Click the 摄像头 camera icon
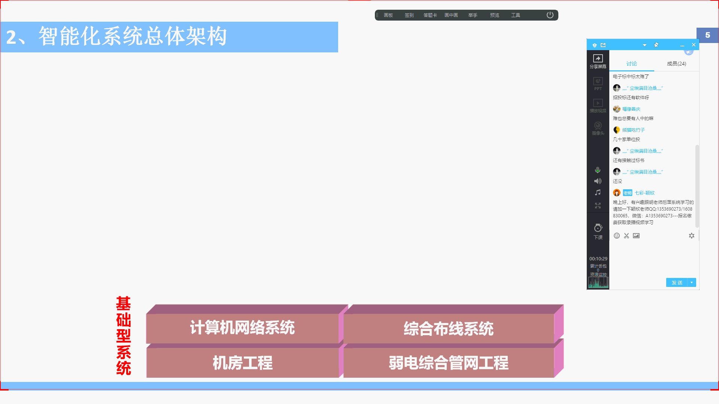This screenshot has height=404, width=719. point(598,128)
